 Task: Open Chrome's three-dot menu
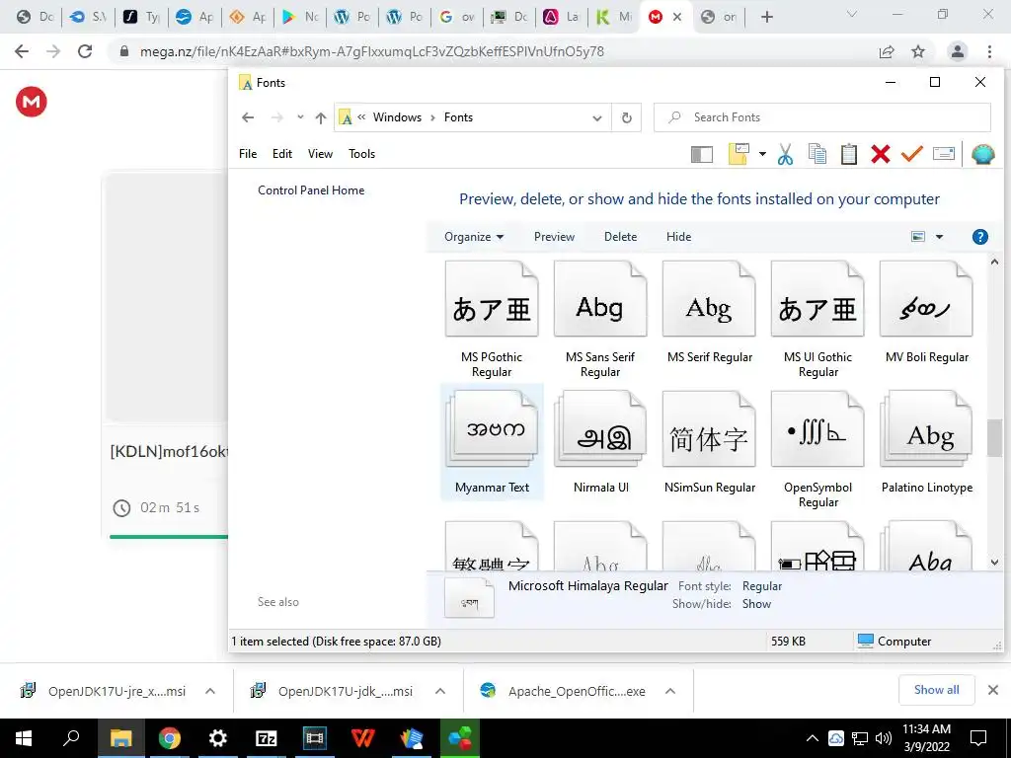pos(989,51)
